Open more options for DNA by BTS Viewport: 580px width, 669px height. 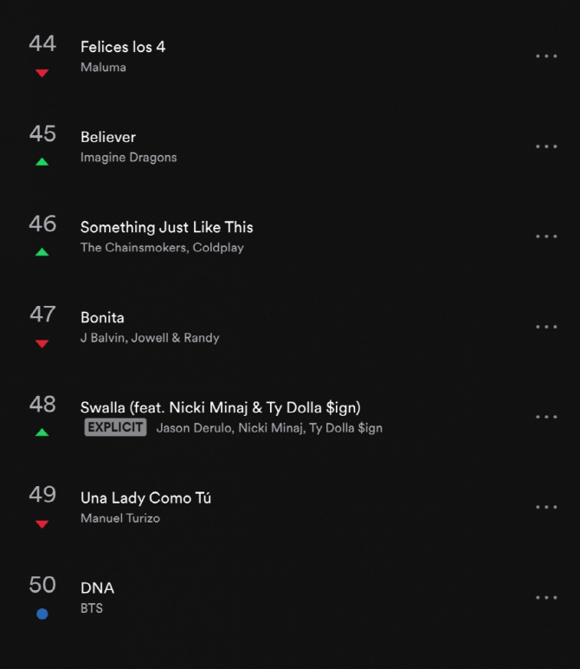click(x=546, y=597)
